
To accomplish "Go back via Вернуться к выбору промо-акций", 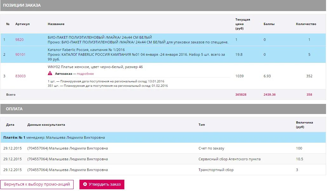I will tap(37, 184).
